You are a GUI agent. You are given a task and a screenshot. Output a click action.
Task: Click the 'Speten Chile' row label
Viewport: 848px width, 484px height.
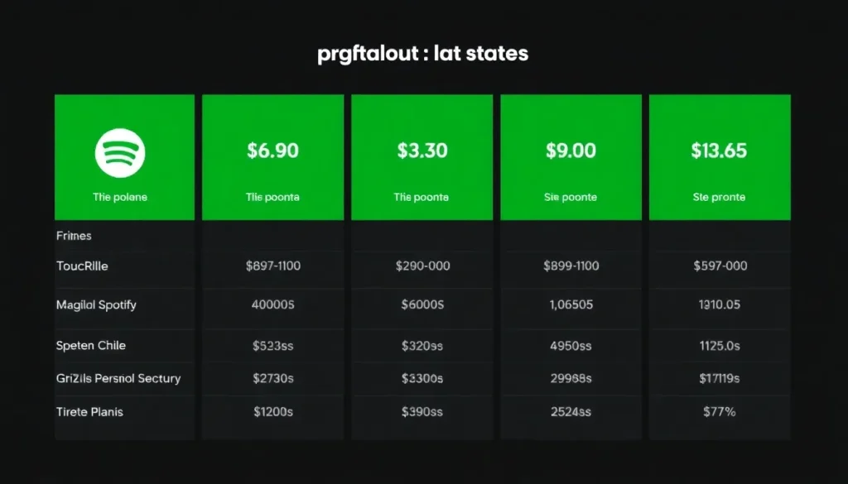[x=91, y=345]
